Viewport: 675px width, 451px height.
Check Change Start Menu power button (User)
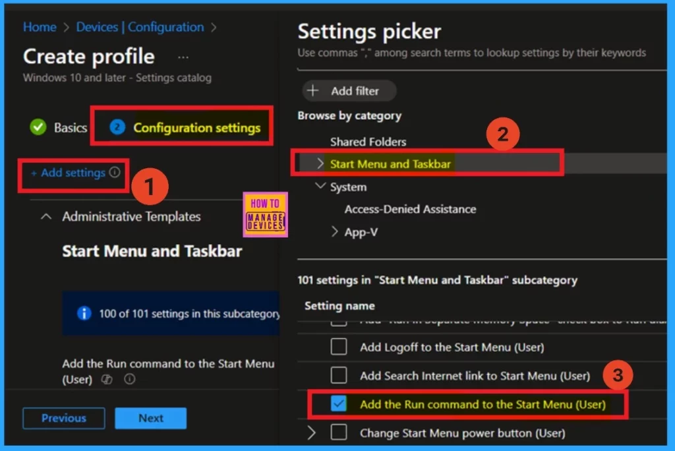339,432
